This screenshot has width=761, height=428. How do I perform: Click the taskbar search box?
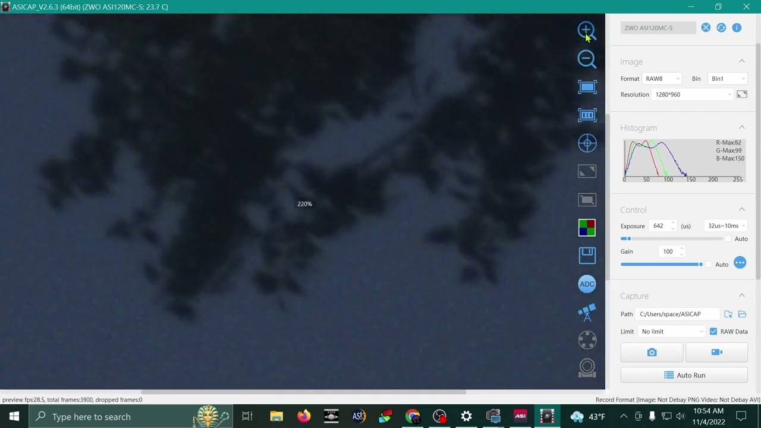pos(130,417)
